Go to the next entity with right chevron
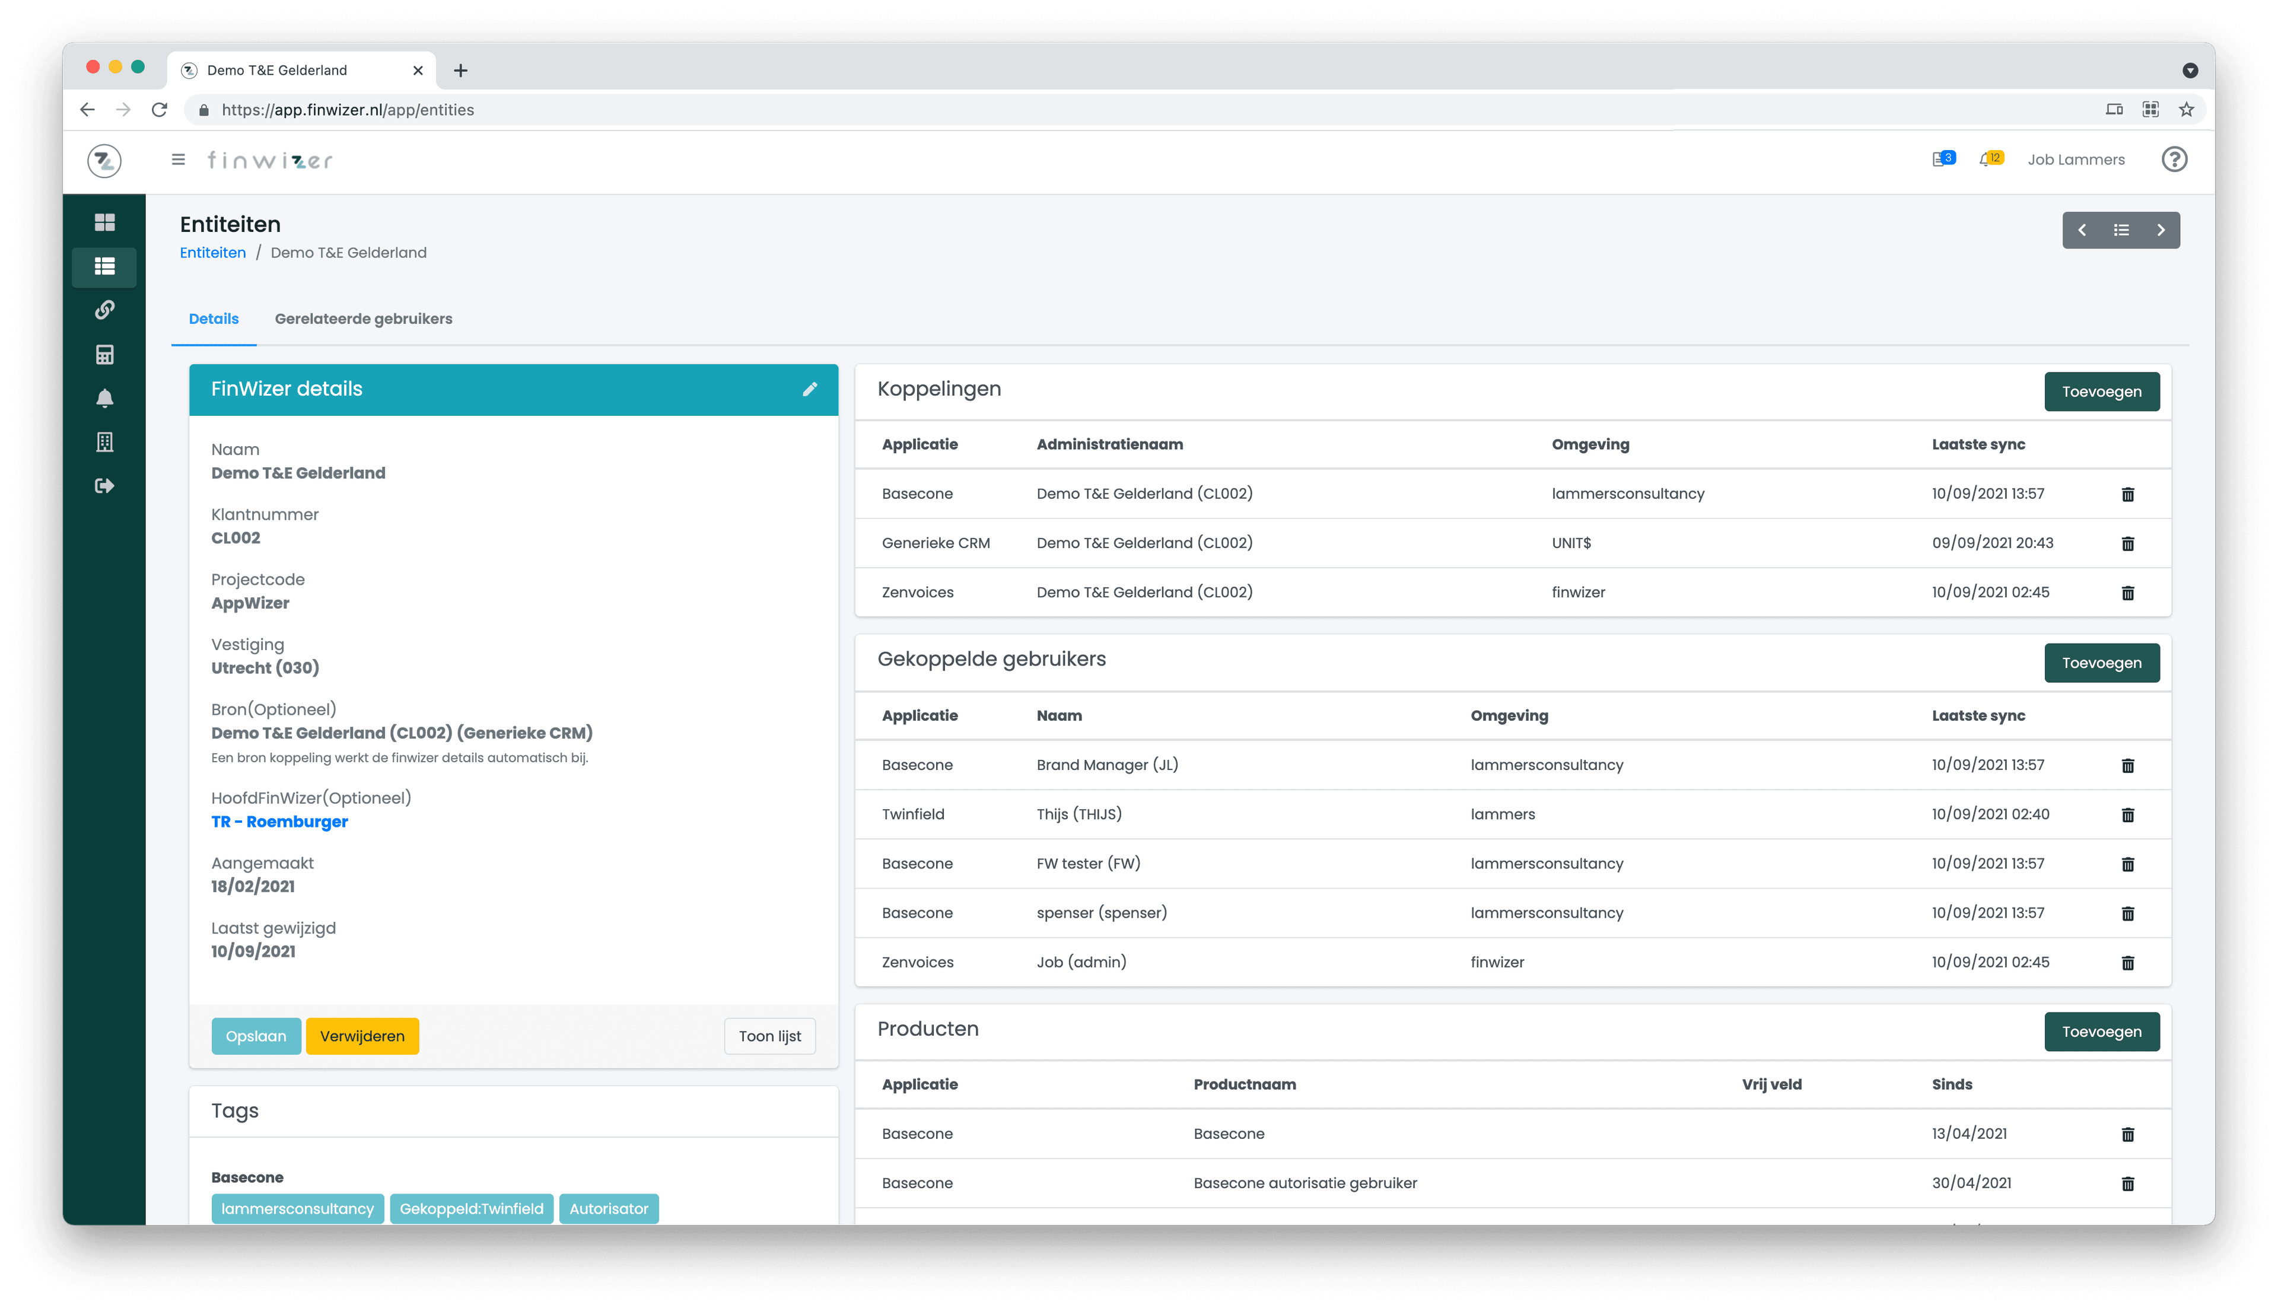 [2161, 231]
